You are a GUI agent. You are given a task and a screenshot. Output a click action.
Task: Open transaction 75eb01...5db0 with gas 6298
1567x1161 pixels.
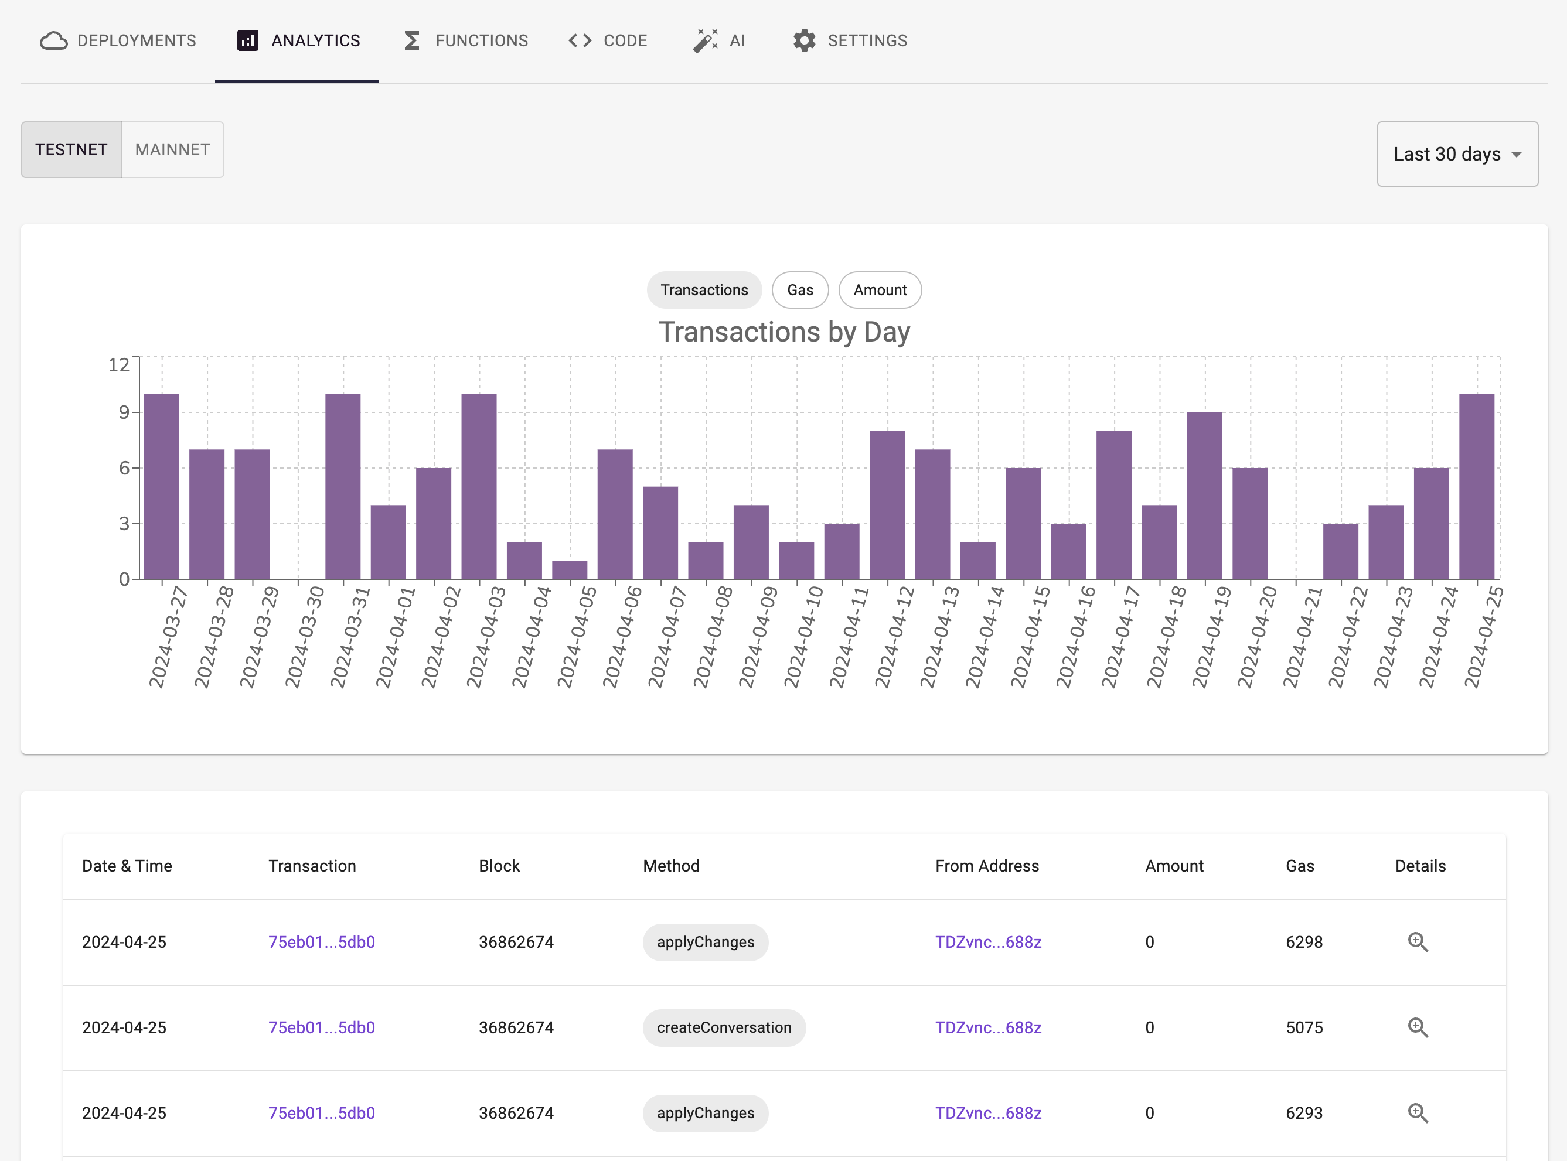point(321,942)
